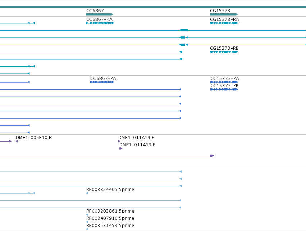Click the CG6867 gene label
Image resolution: width=306 pixels, height=231 pixels.
(x=95, y=10)
